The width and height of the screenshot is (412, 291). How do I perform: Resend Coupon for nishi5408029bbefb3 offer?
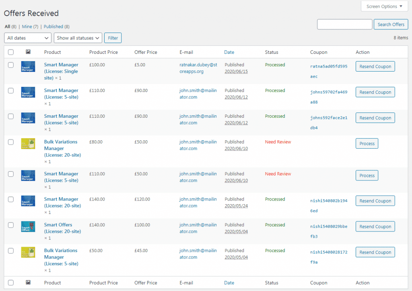pos(375,226)
